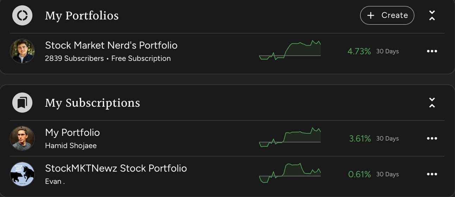Open the My Portfolio subscription title
Viewport: 455px width, 197px height.
click(x=72, y=132)
